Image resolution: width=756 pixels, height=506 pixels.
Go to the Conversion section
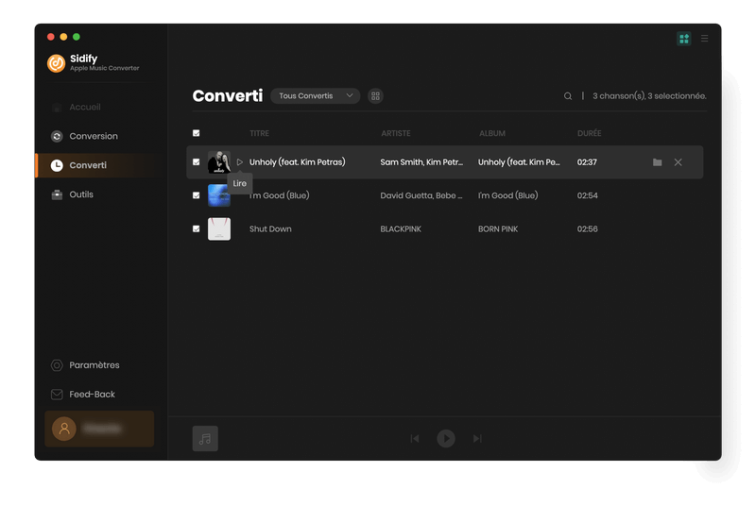point(93,136)
